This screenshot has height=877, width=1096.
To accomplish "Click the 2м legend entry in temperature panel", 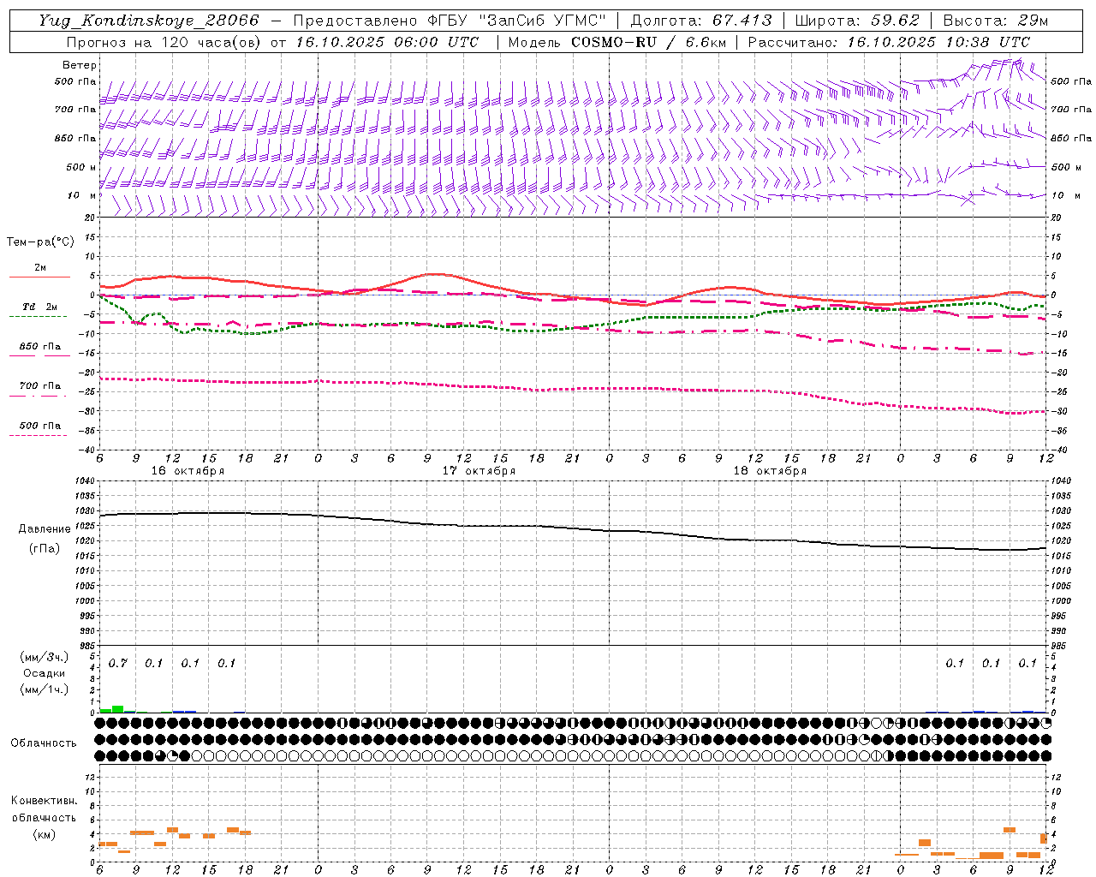I will 40,267.
